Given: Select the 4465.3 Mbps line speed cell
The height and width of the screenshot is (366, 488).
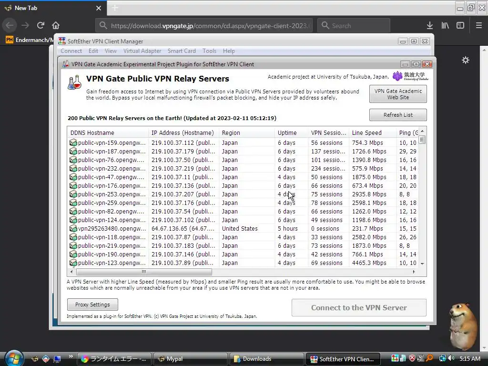Looking at the screenshot, I should point(369,263).
